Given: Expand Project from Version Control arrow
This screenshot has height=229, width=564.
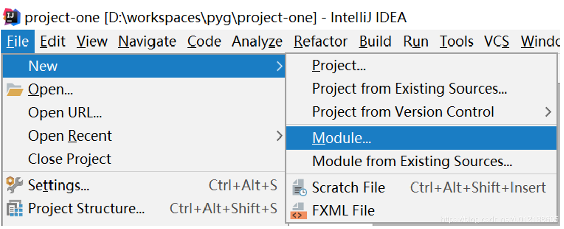Looking at the screenshot, I should (x=548, y=112).
